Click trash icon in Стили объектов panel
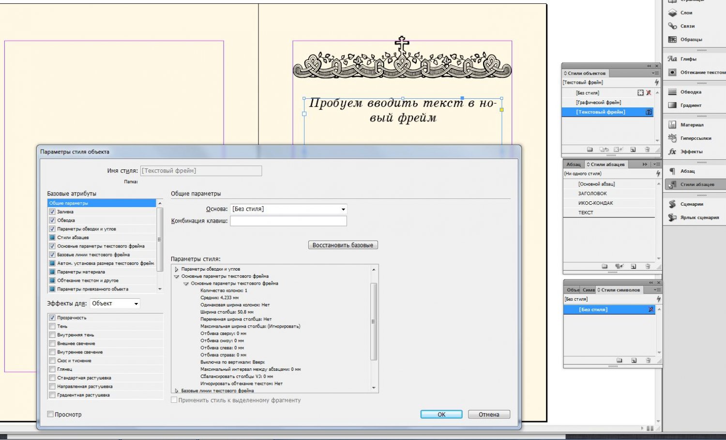The width and height of the screenshot is (726, 440). click(x=647, y=150)
